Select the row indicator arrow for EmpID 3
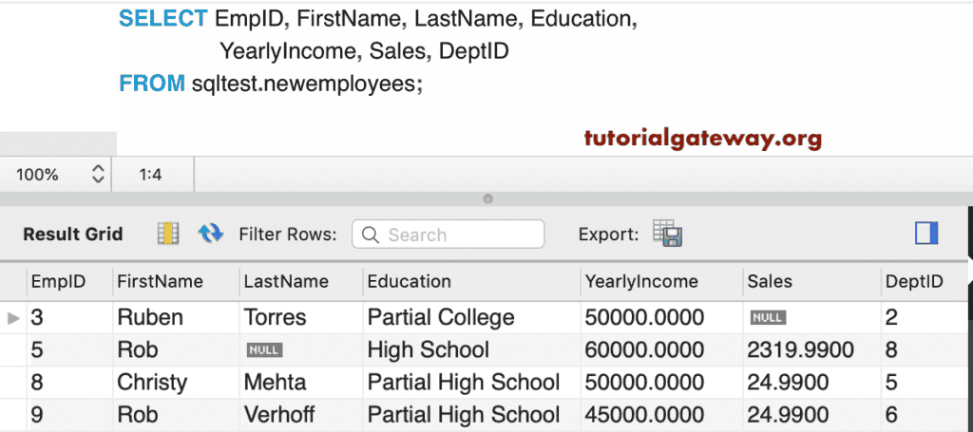The width and height of the screenshot is (973, 432). [x=13, y=318]
